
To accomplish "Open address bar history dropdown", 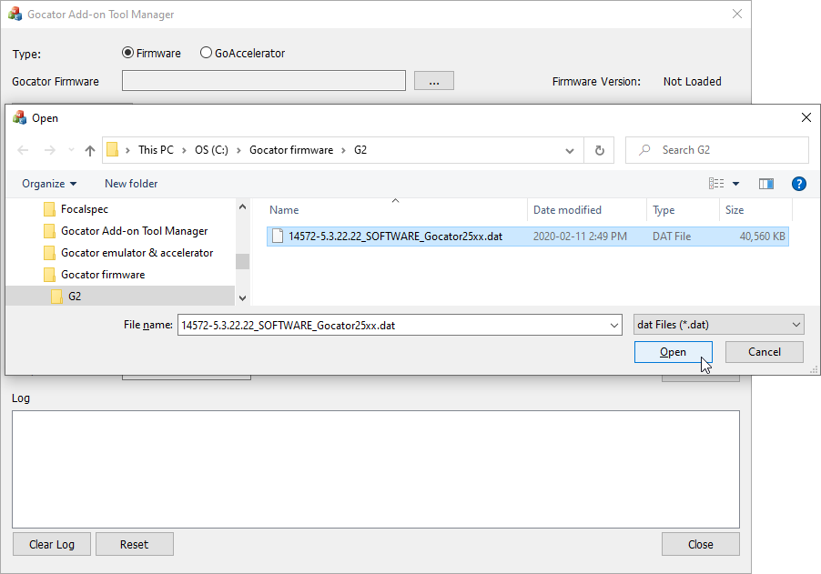I will click(x=570, y=151).
